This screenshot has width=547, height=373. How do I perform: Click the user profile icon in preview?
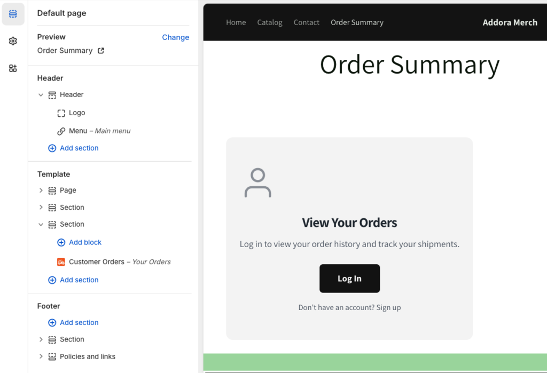pyautogui.click(x=258, y=183)
